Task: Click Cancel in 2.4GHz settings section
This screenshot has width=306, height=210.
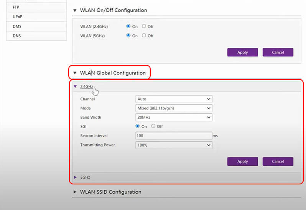Action: coord(278,162)
